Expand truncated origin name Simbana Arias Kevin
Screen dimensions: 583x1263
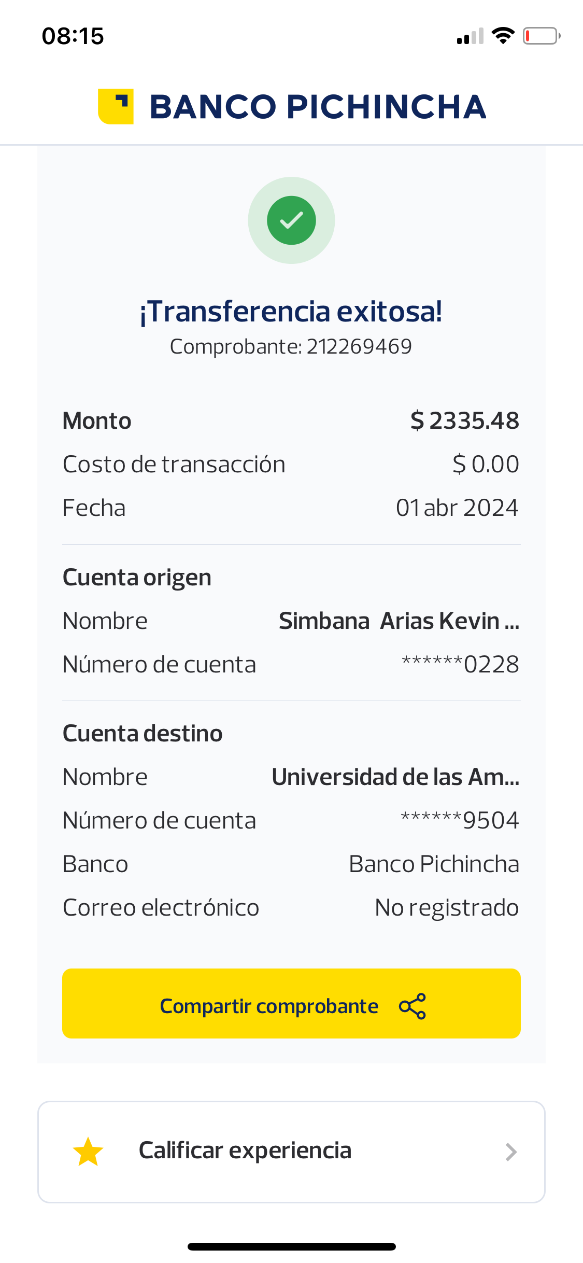tap(399, 621)
